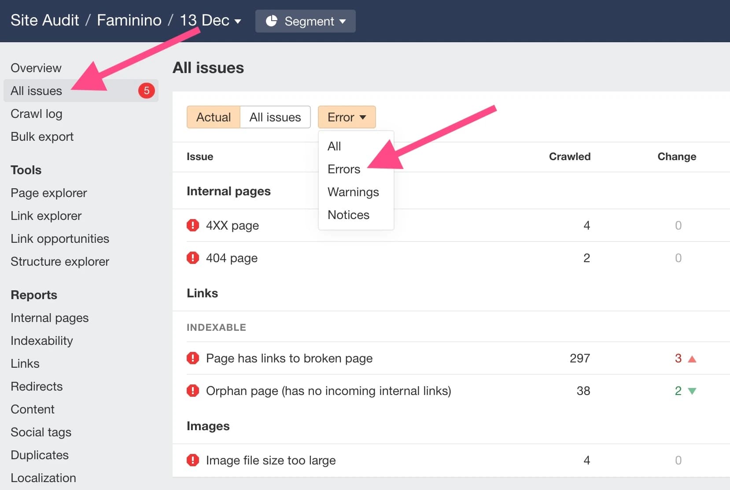Open Page explorer in the sidebar
The image size is (730, 490).
(x=49, y=193)
